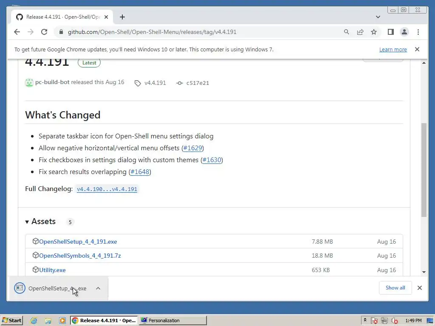Select the Release 4.4.191 Open-Shell tab
This screenshot has height=326, width=435.
[62, 17]
